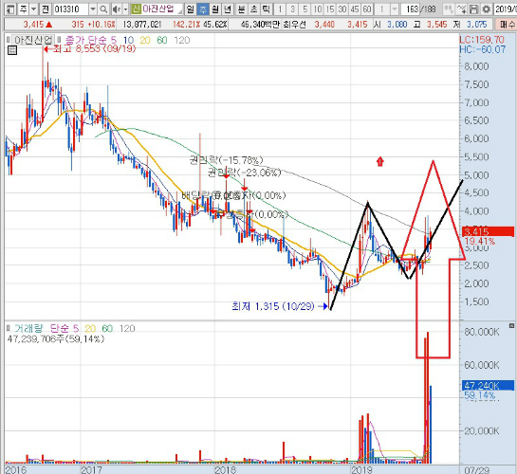Click the 매수 buy button

(507, 24)
